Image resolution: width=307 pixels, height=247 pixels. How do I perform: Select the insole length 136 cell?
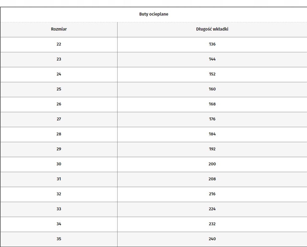tap(212, 44)
